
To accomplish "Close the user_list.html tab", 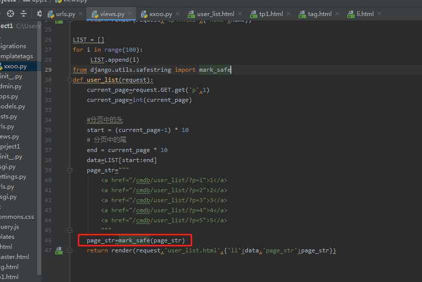I will pyautogui.click(x=240, y=14).
